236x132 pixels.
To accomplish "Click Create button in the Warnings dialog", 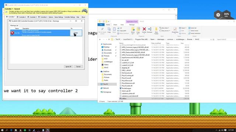I will tap(76, 33).
